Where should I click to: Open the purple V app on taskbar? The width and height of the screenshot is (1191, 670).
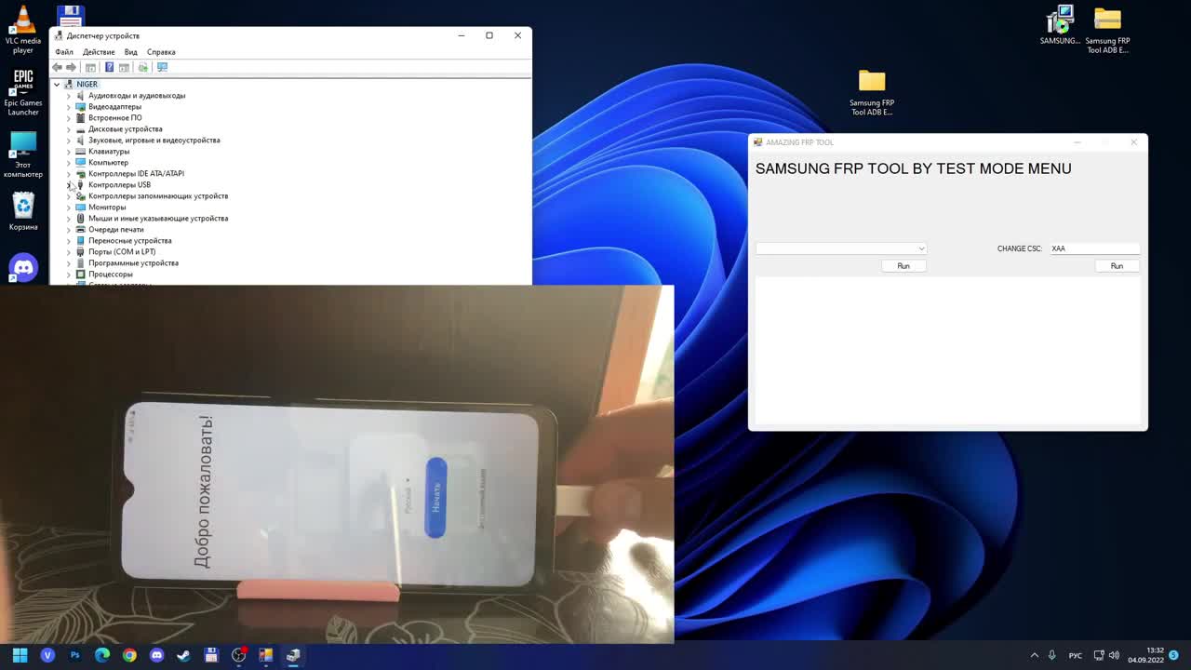coord(47,655)
